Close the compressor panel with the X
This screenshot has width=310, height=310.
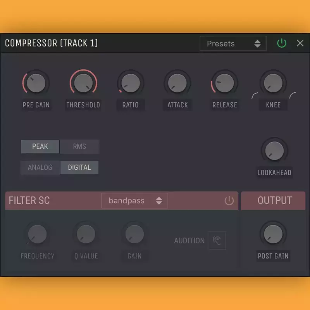pos(300,43)
